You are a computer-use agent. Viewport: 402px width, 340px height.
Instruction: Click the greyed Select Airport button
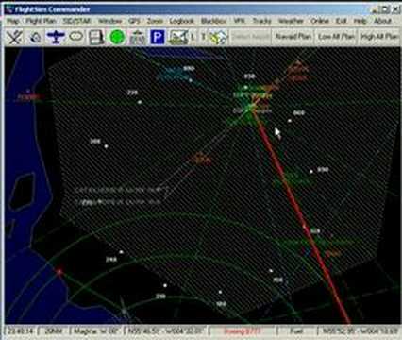click(251, 37)
